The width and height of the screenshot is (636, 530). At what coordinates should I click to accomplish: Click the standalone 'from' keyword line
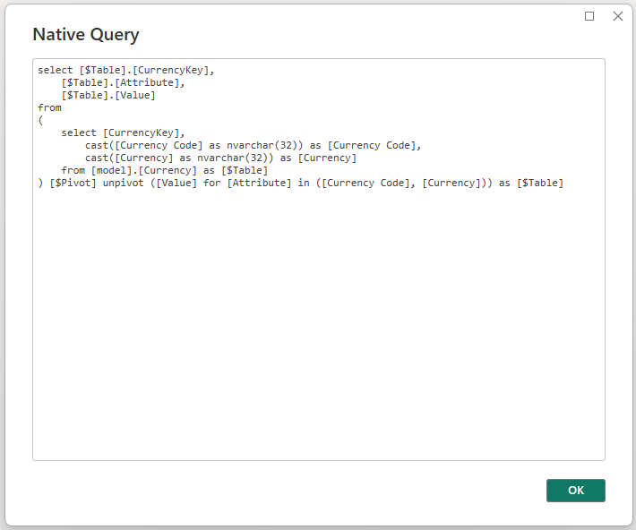[49, 107]
